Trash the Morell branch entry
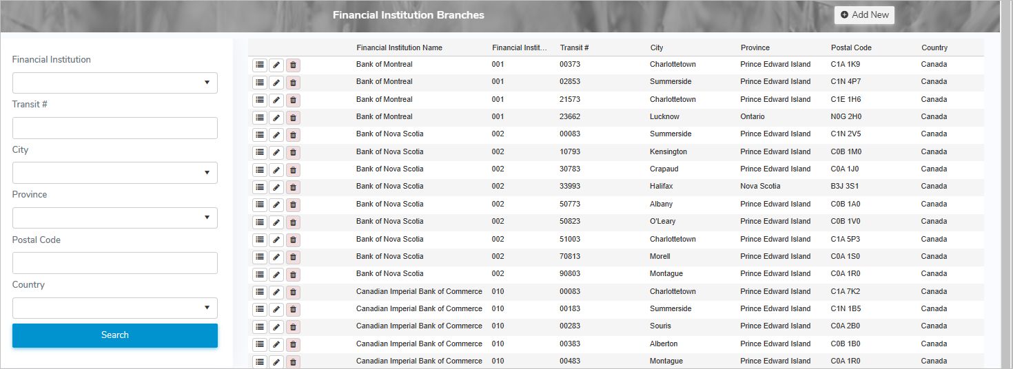 (x=293, y=257)
